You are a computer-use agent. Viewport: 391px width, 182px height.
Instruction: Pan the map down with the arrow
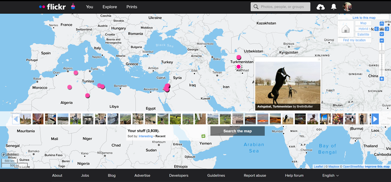click(382, 34)
